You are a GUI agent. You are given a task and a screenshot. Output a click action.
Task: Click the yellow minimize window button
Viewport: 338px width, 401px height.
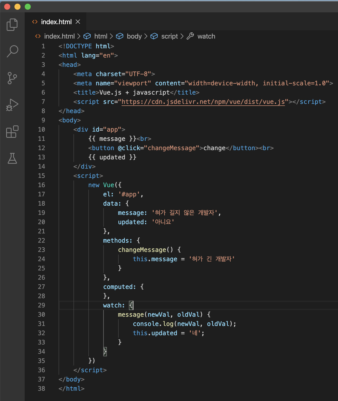tap(17, 7)
